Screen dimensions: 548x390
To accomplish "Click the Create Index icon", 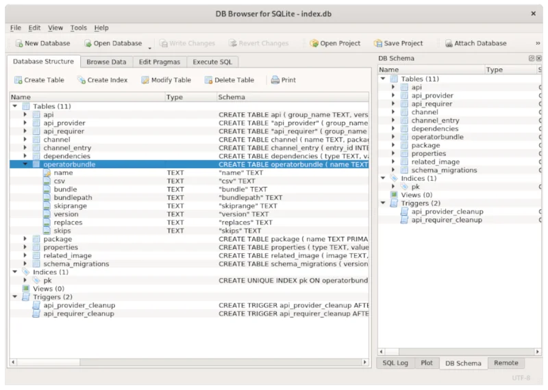I will coord(82,80).
